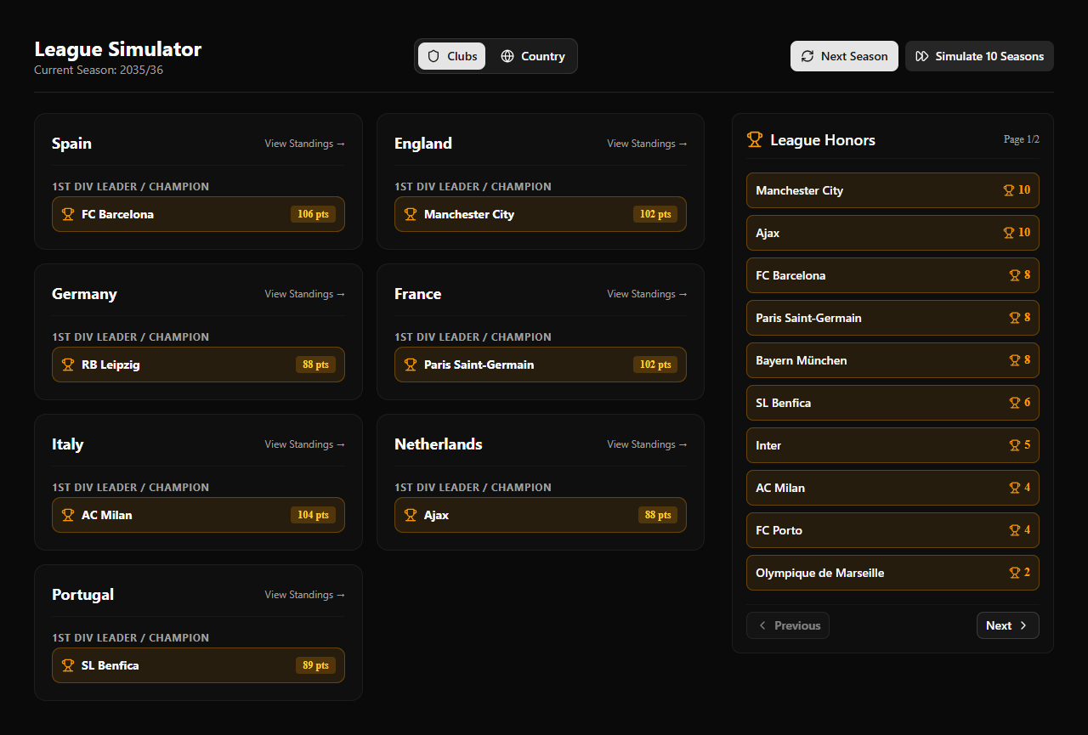Image resolution: width=1088 pixels, height=735 pixels.
Task: Click the right chevron on the Next button
Action: [1023, 625]
